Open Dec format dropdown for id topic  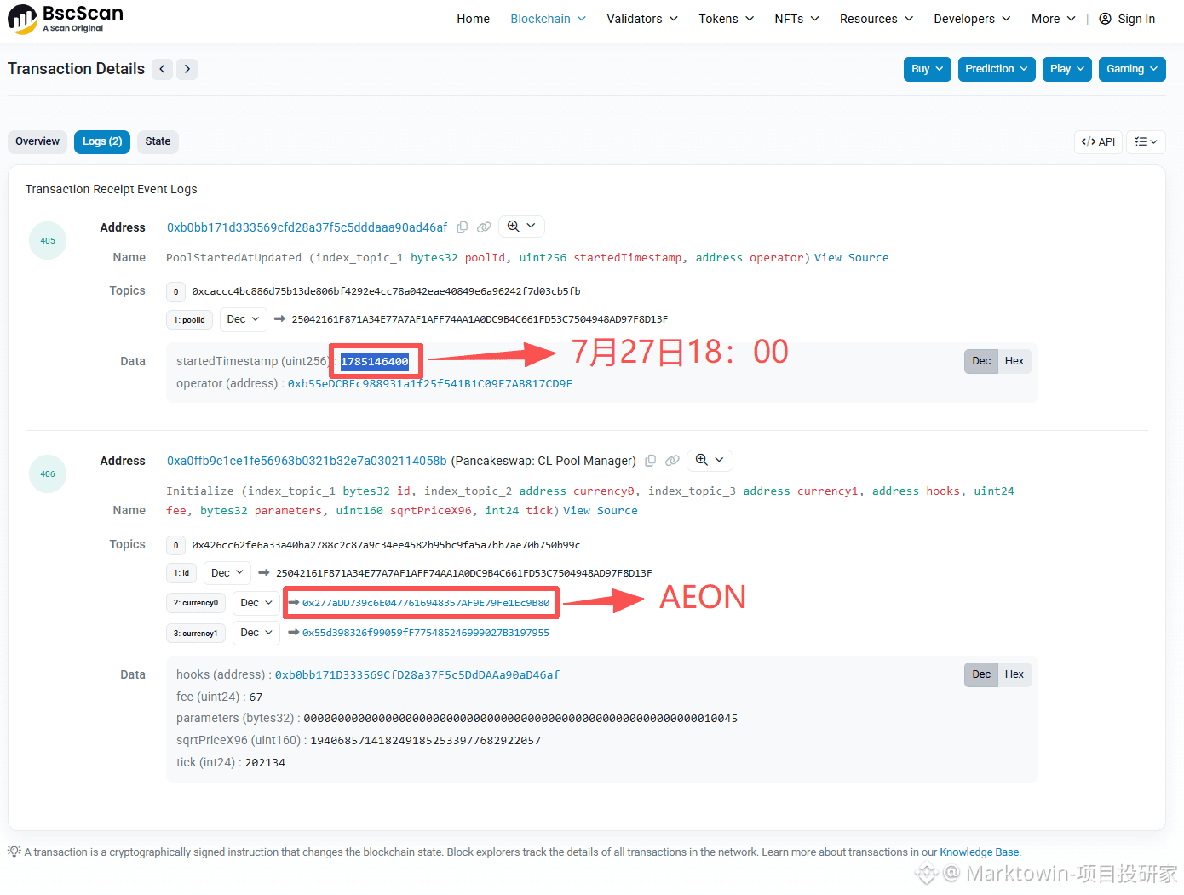point(227,573)
